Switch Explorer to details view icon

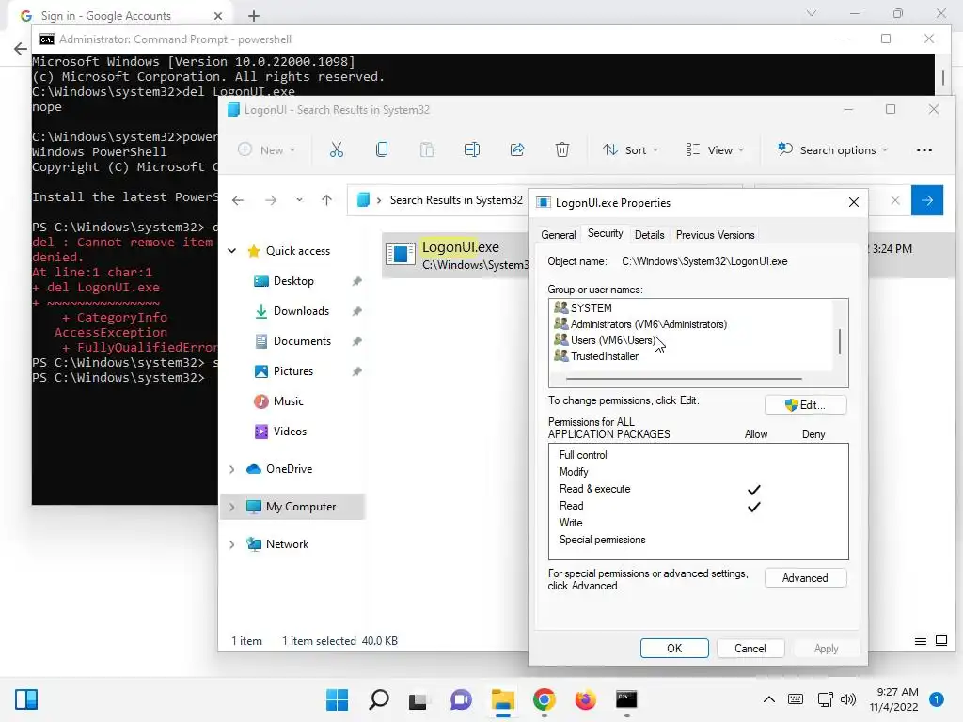[920, 640]
